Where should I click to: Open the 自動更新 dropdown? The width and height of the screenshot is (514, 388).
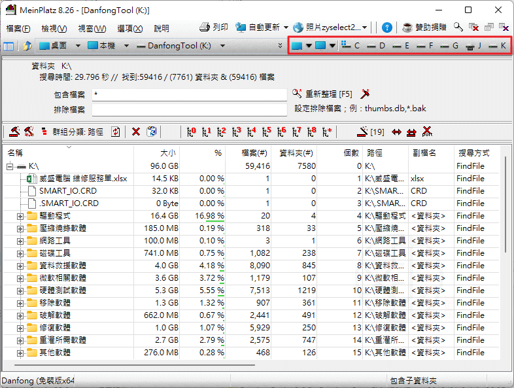pyautogui.click(x=286, y=27)
